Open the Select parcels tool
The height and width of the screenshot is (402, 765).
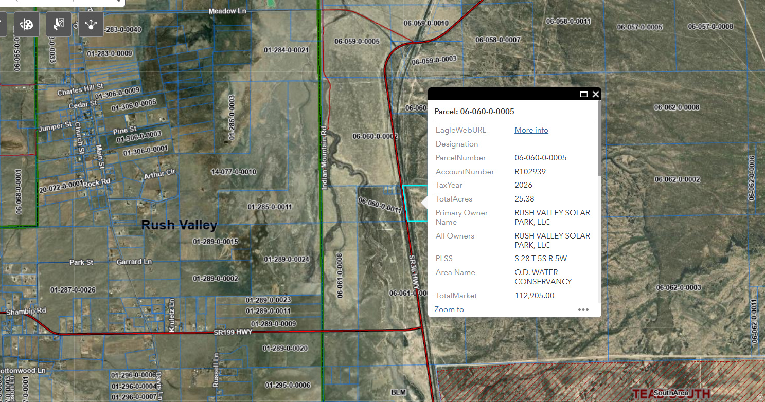[59, 24]
